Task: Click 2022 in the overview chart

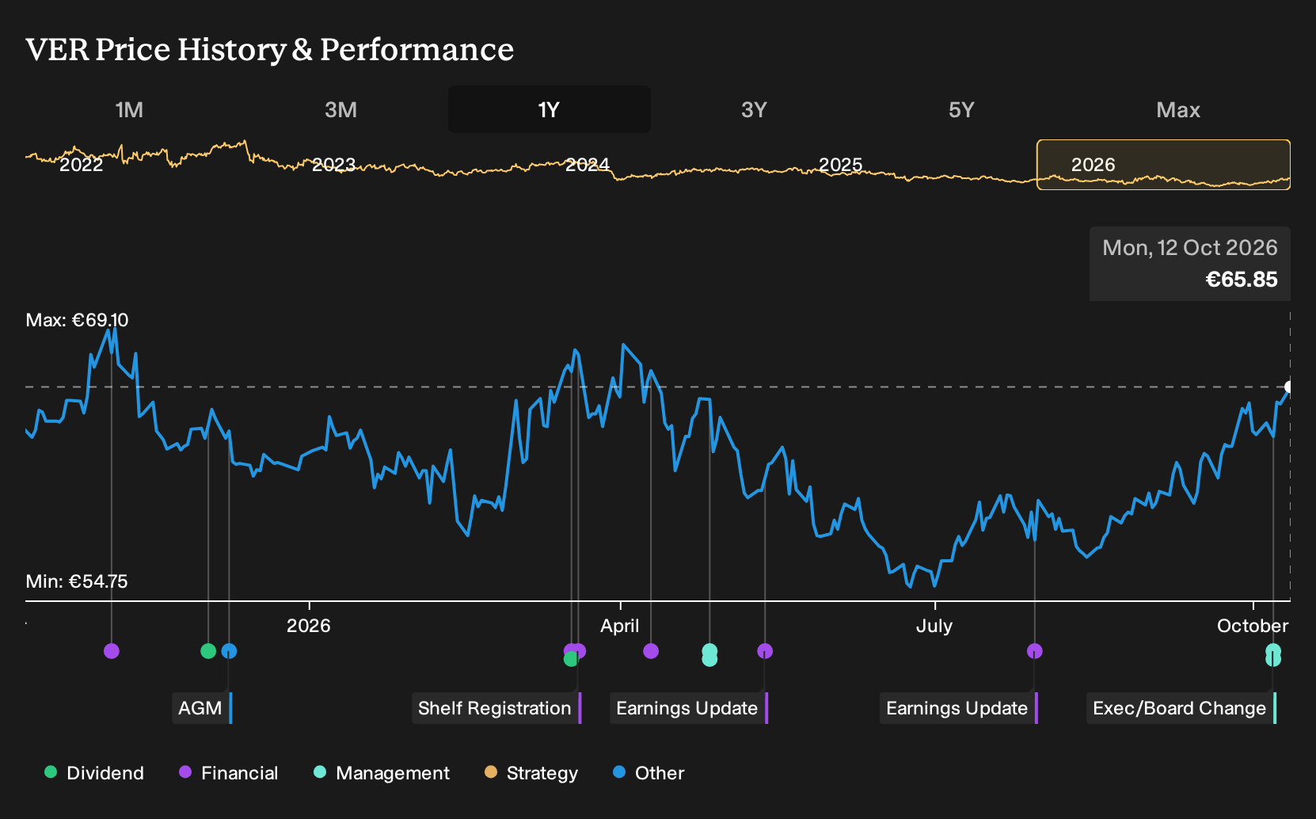Action: coord(82,165)
